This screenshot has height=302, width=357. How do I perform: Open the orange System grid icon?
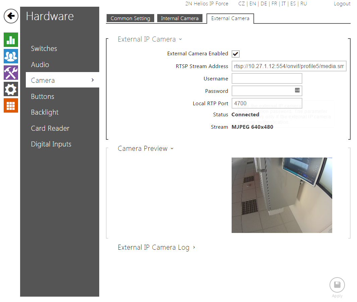(x=11, y=106)
